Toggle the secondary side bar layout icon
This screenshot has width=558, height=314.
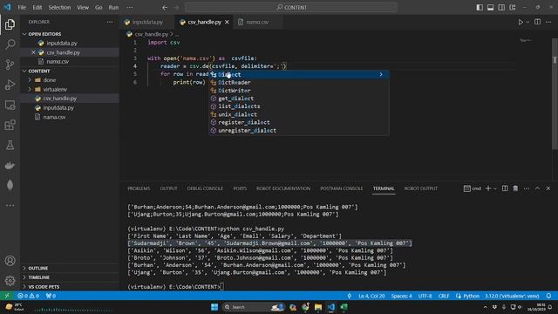pyautogui.click(x=501, y=8)
